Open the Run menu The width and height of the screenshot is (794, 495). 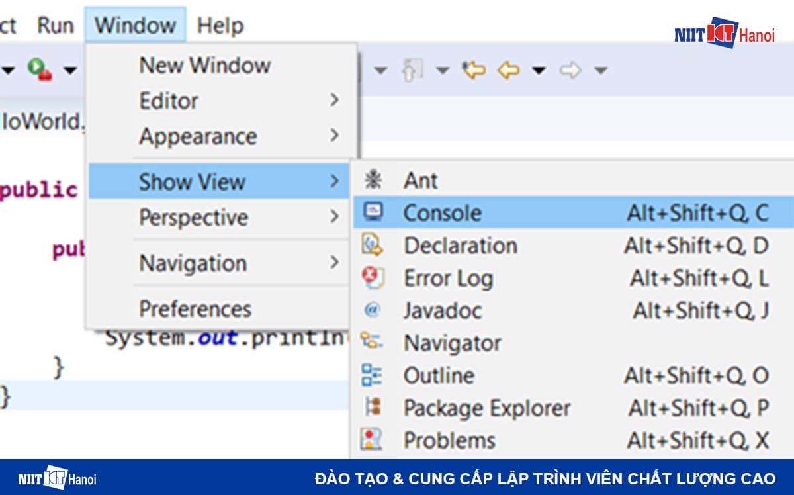56,26
